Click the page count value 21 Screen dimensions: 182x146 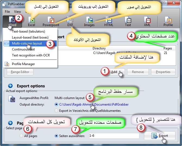[x=165, y=53]
